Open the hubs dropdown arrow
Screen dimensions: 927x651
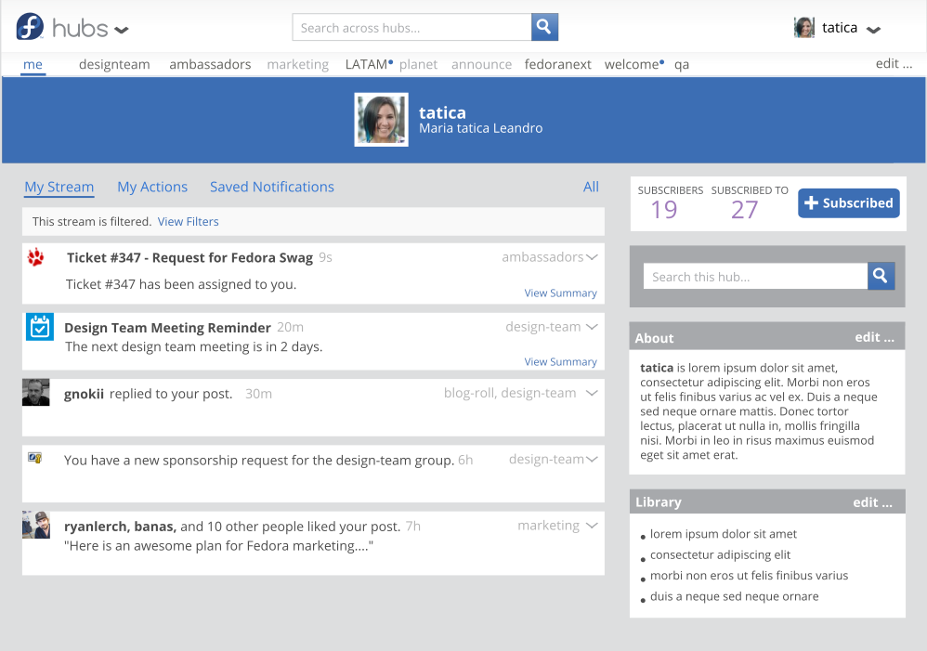[x=121, y=30]
